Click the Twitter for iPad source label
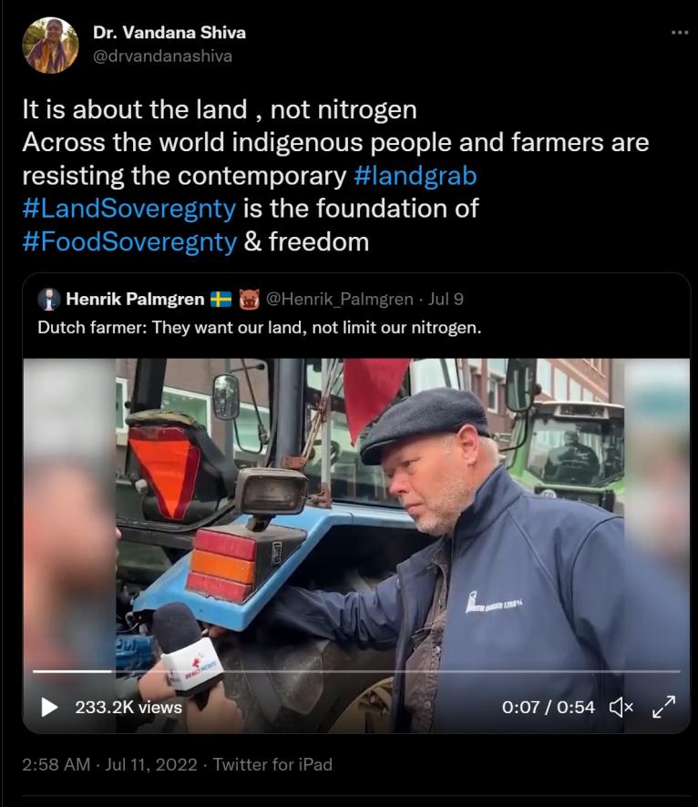The height and width of the screenshot is (807, 698). pos(272,764)
